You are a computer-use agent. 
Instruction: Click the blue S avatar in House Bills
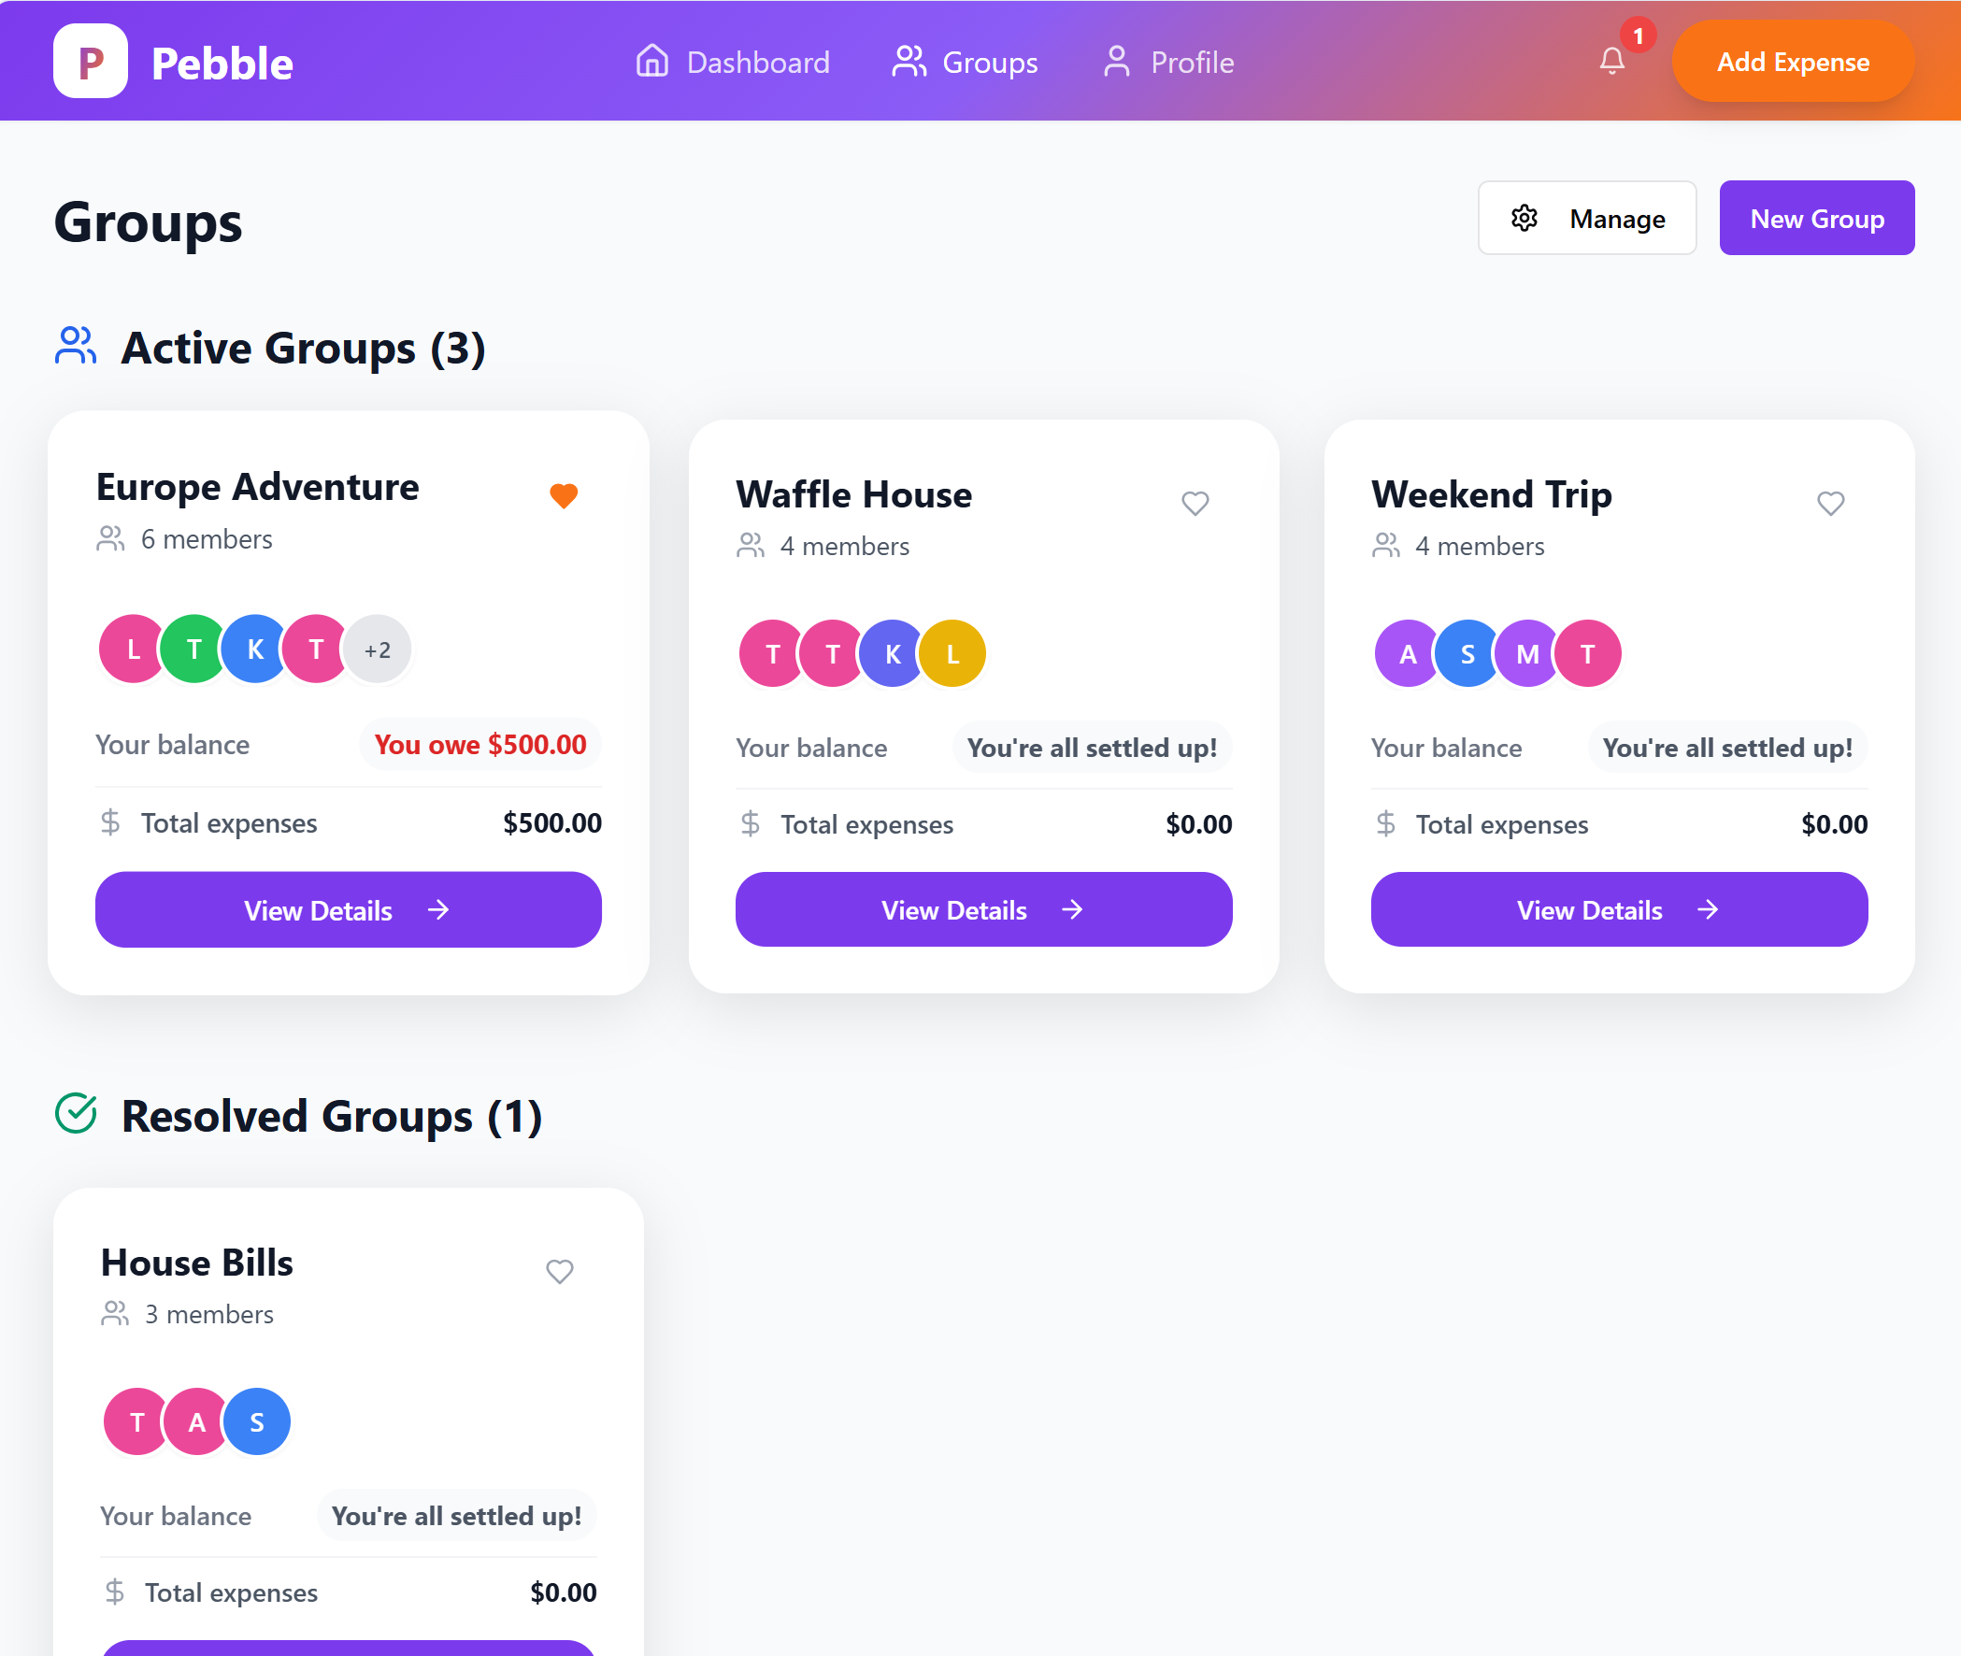(256, 1421)
